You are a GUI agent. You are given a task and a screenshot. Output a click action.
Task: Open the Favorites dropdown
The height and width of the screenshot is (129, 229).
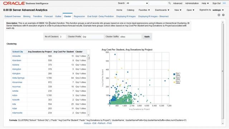pos(144,10)
